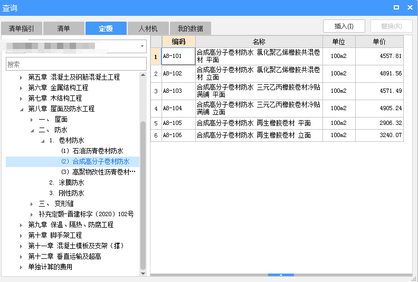Image resolution: width=418 pixels, height=282 pixels.
Task: Expand 第十章 脚手架工程 node
Action: [21, 236]
